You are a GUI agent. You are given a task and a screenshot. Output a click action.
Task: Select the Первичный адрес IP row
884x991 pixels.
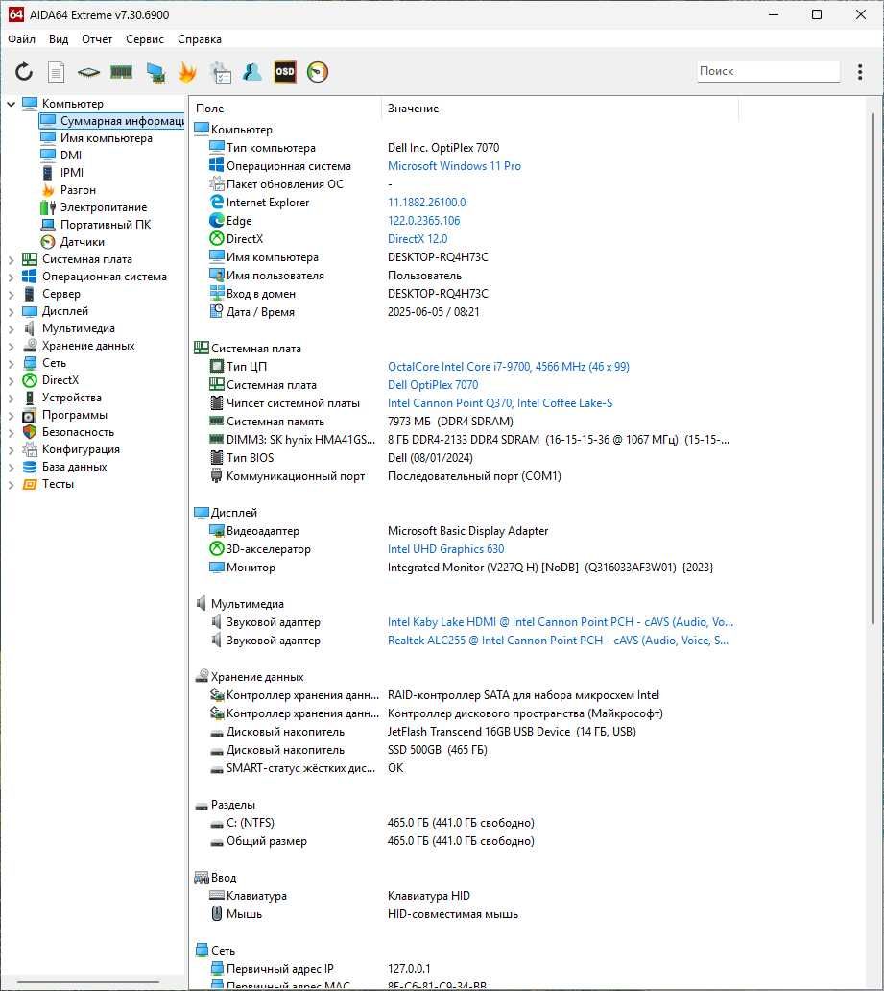(465, 969)
